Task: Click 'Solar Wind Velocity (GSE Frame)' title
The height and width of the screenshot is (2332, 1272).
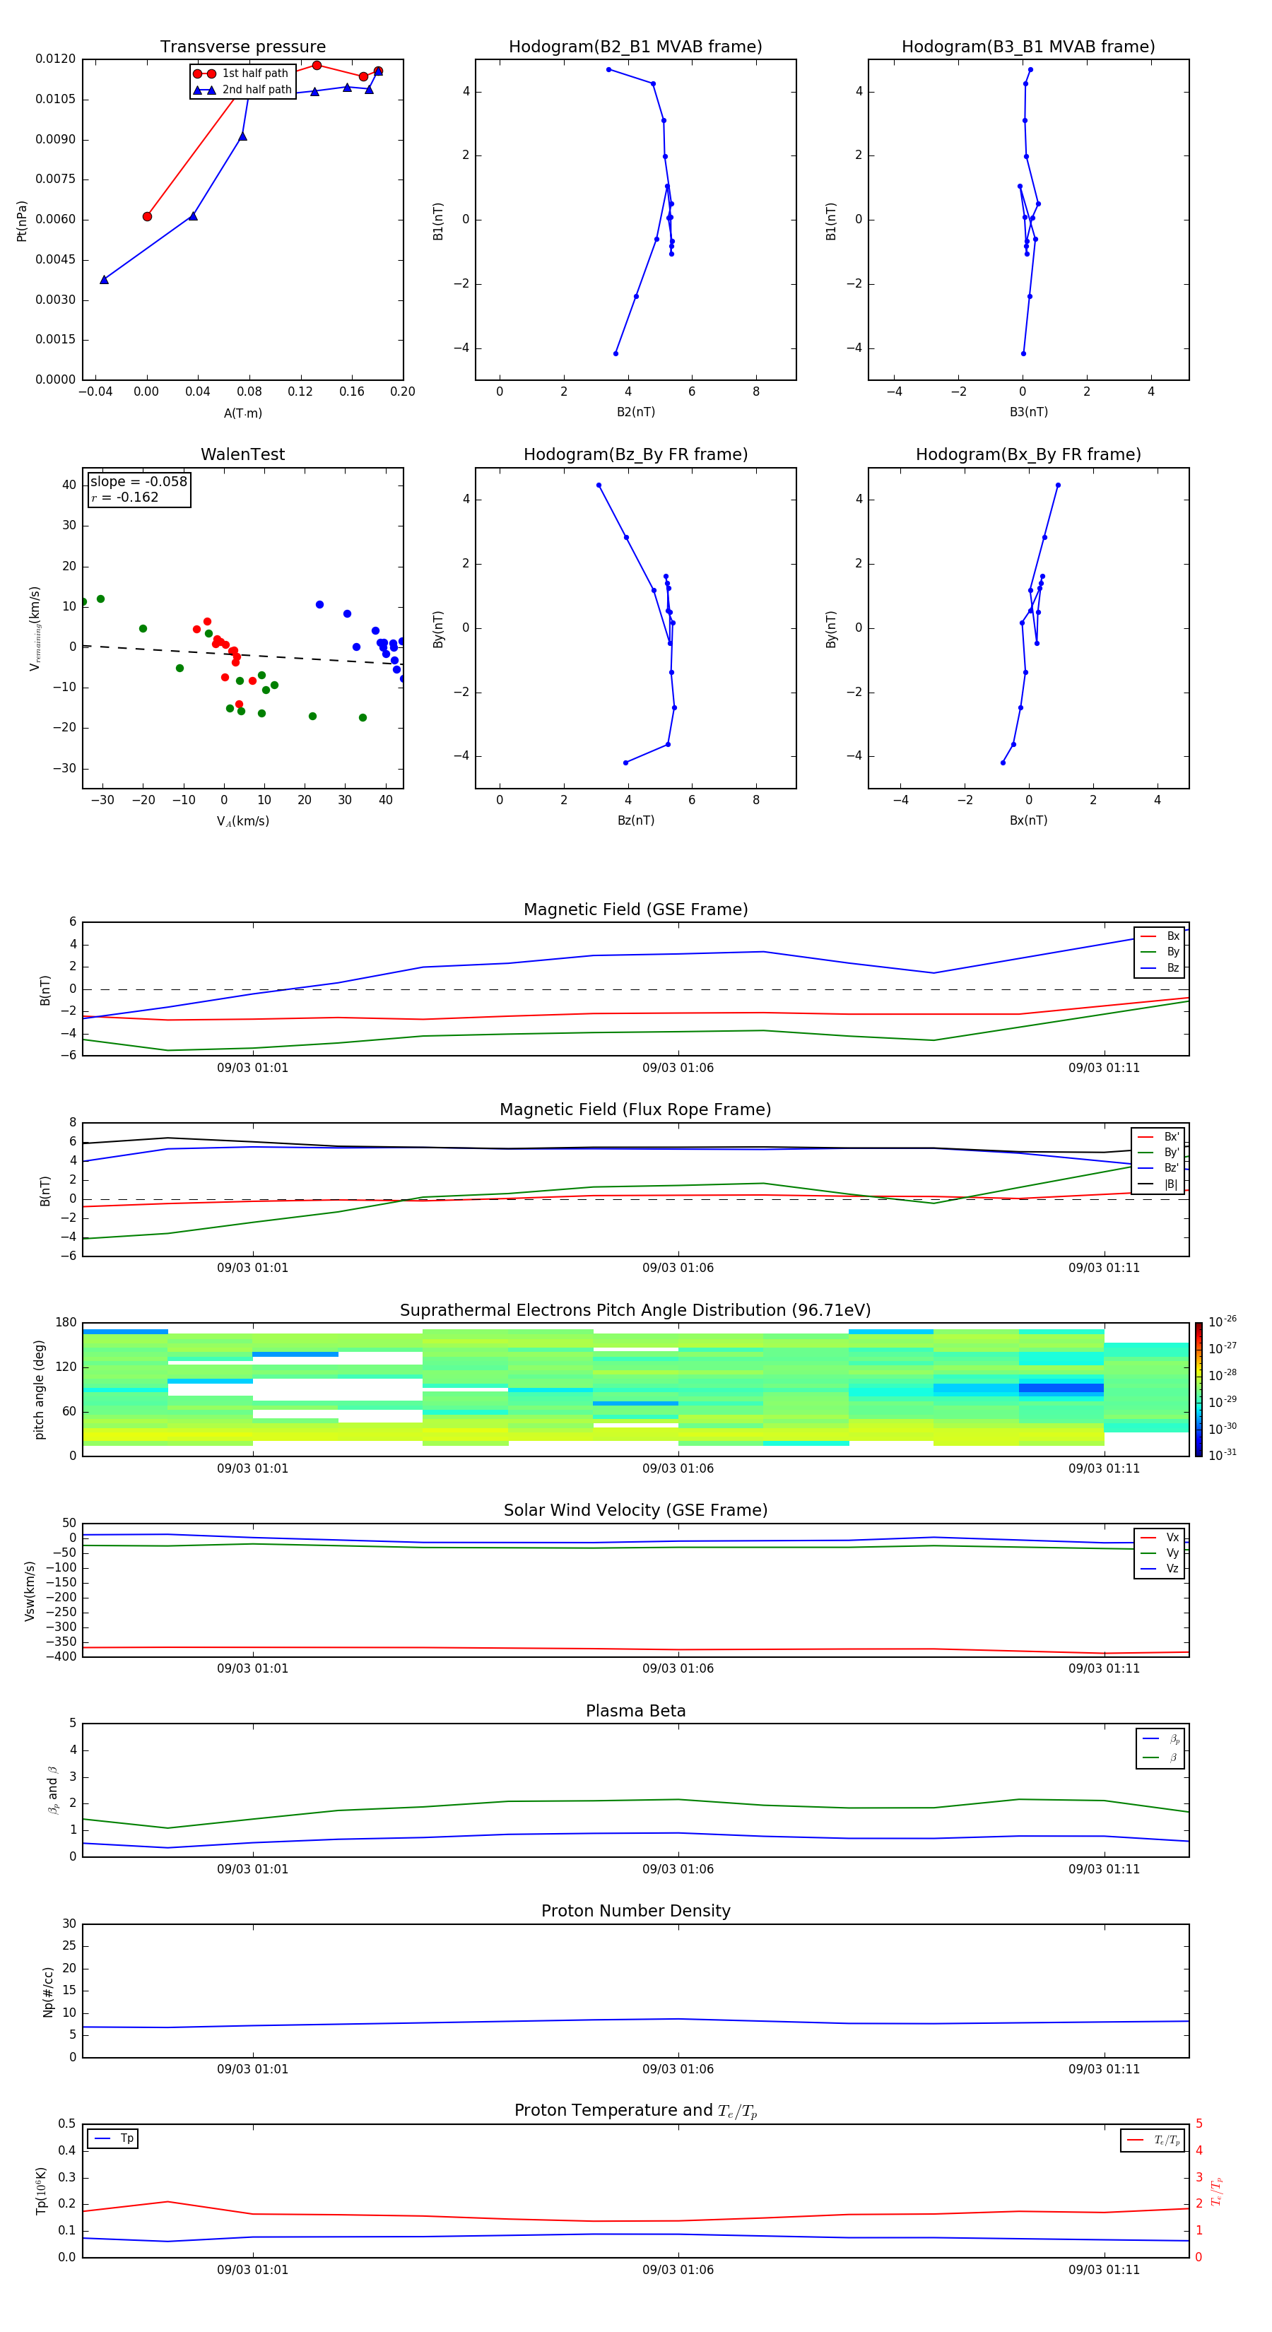Action: point(635,1510)
